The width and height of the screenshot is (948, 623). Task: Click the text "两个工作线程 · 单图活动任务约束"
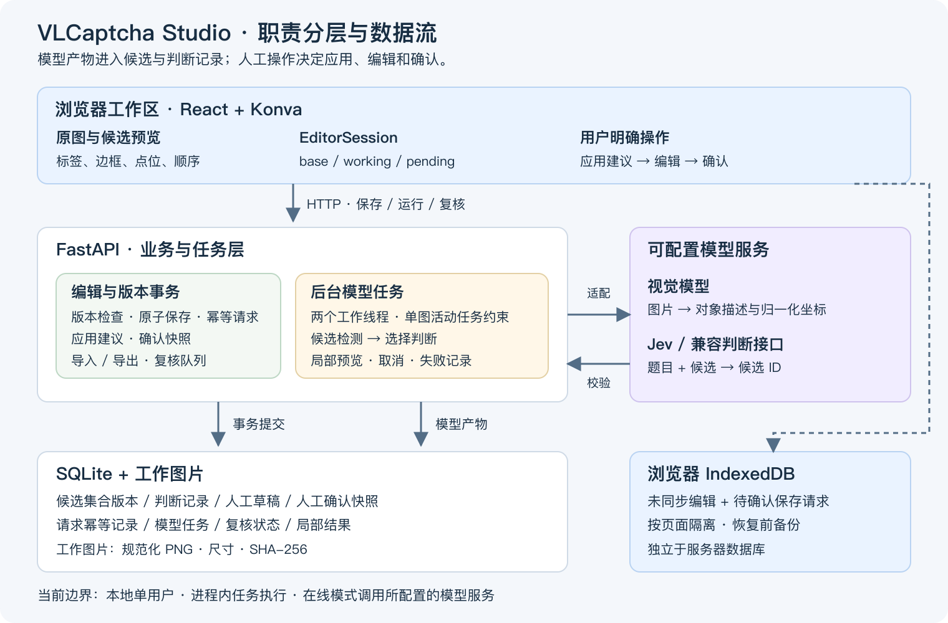(x=410, y=317)
